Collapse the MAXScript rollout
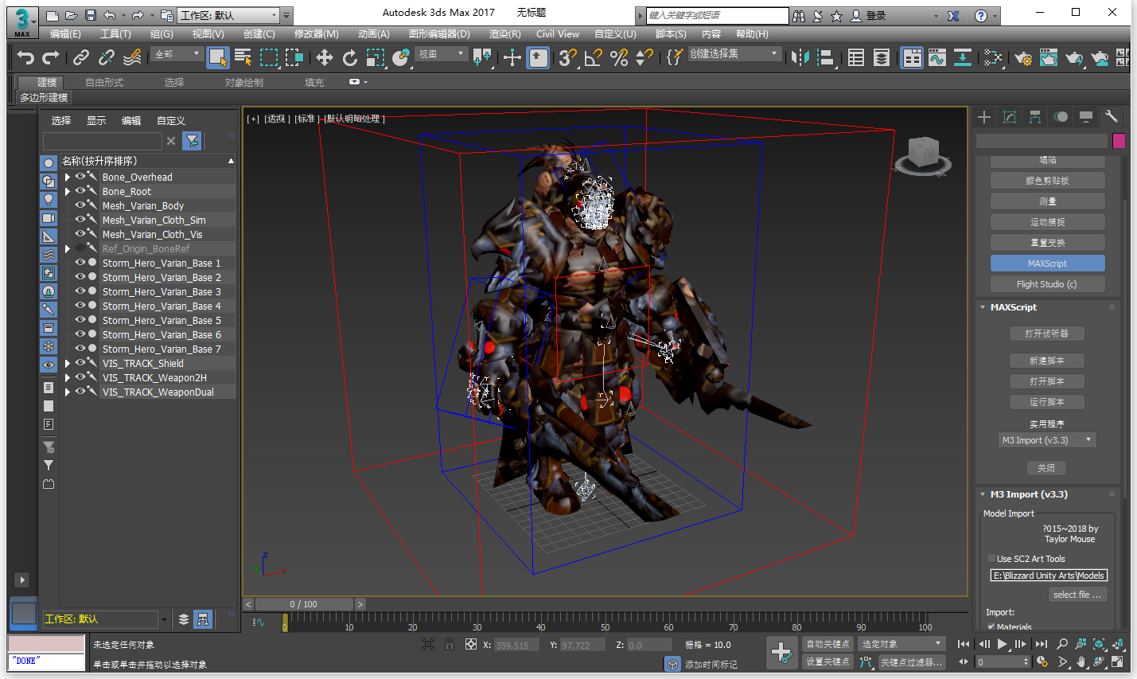The image size is (1137, 679). click(983, 307)
